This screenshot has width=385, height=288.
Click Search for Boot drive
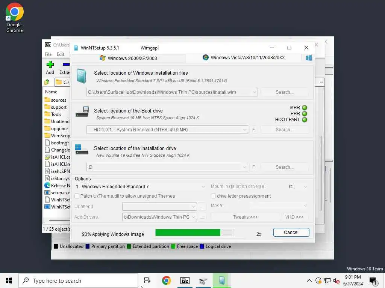(284, 129)
